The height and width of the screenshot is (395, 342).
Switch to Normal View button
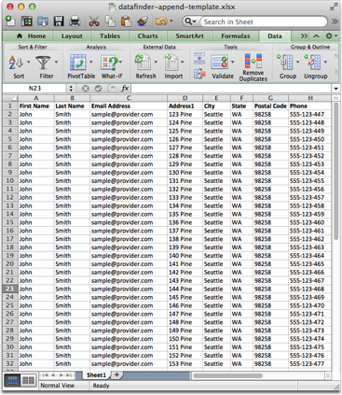tap(12, 380)
